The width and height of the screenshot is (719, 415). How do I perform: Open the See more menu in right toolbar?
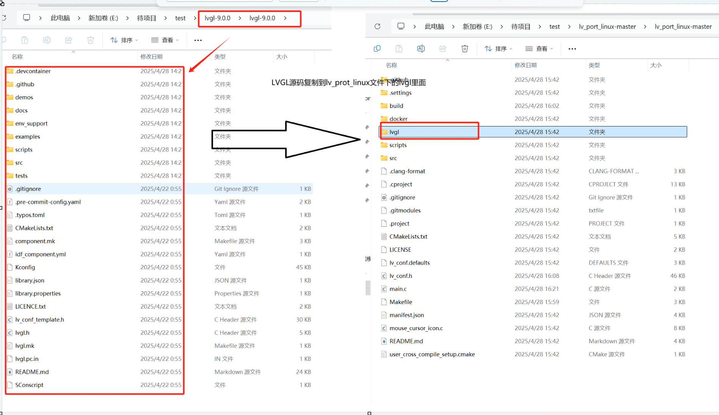click(572, 48)
